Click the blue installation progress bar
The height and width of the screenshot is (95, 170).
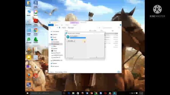78,38
